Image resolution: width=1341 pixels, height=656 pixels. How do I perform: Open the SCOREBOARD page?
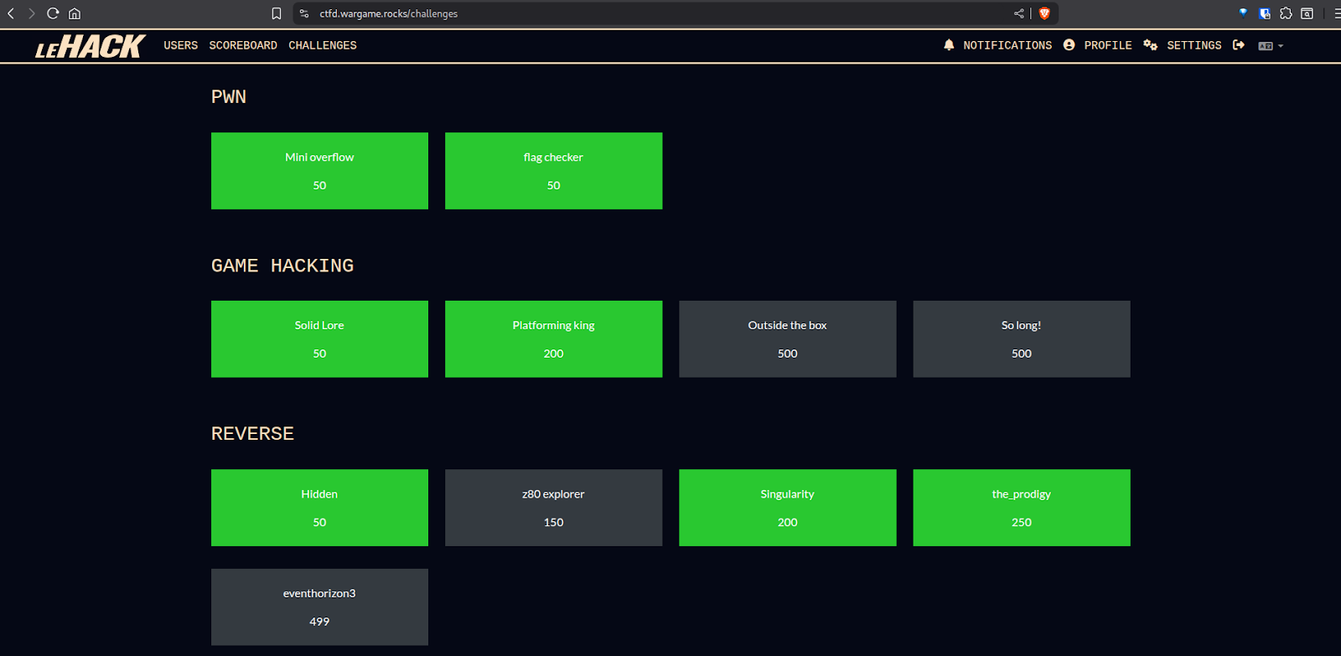(x=243, y=45)
